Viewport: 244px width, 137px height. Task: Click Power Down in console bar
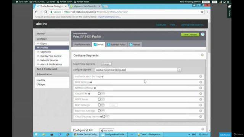64,2
